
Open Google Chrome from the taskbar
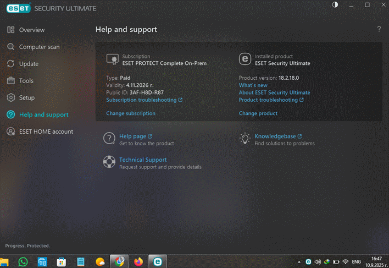[119, 262]
